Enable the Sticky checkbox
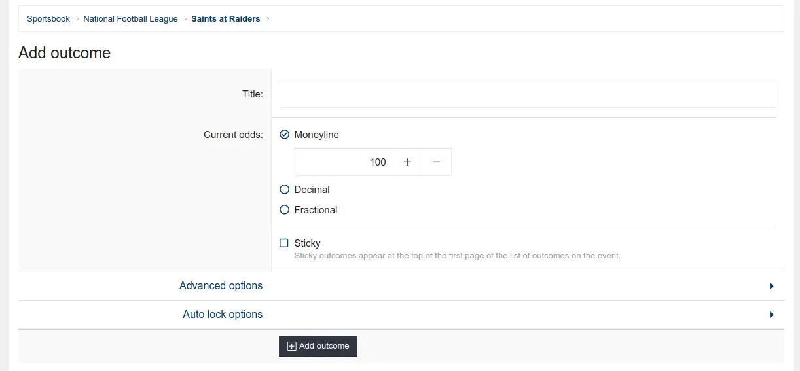Image resolution: width=800 pixels, height=371 pixels. click(284, 243)
